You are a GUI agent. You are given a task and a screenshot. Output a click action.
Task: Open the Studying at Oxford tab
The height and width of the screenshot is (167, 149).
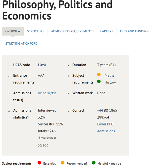[22, 44]
